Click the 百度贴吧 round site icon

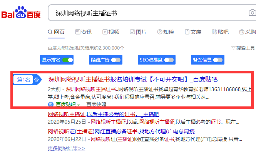pos(51,104)
